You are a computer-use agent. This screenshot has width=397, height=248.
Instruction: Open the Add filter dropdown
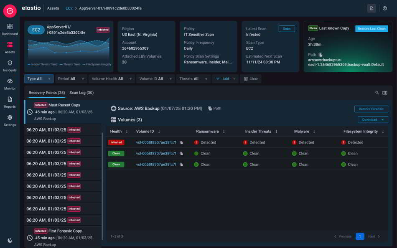(x=225, y=79)
